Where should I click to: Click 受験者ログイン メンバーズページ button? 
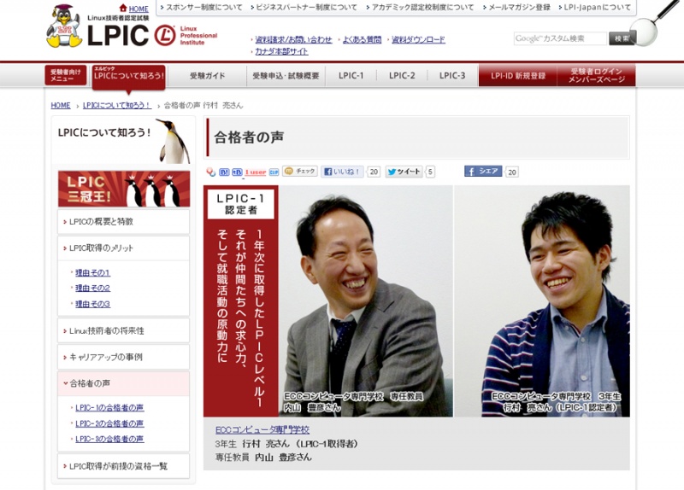(x=596, y=76)
